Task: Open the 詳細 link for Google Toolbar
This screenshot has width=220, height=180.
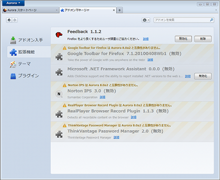Action: 150,60
